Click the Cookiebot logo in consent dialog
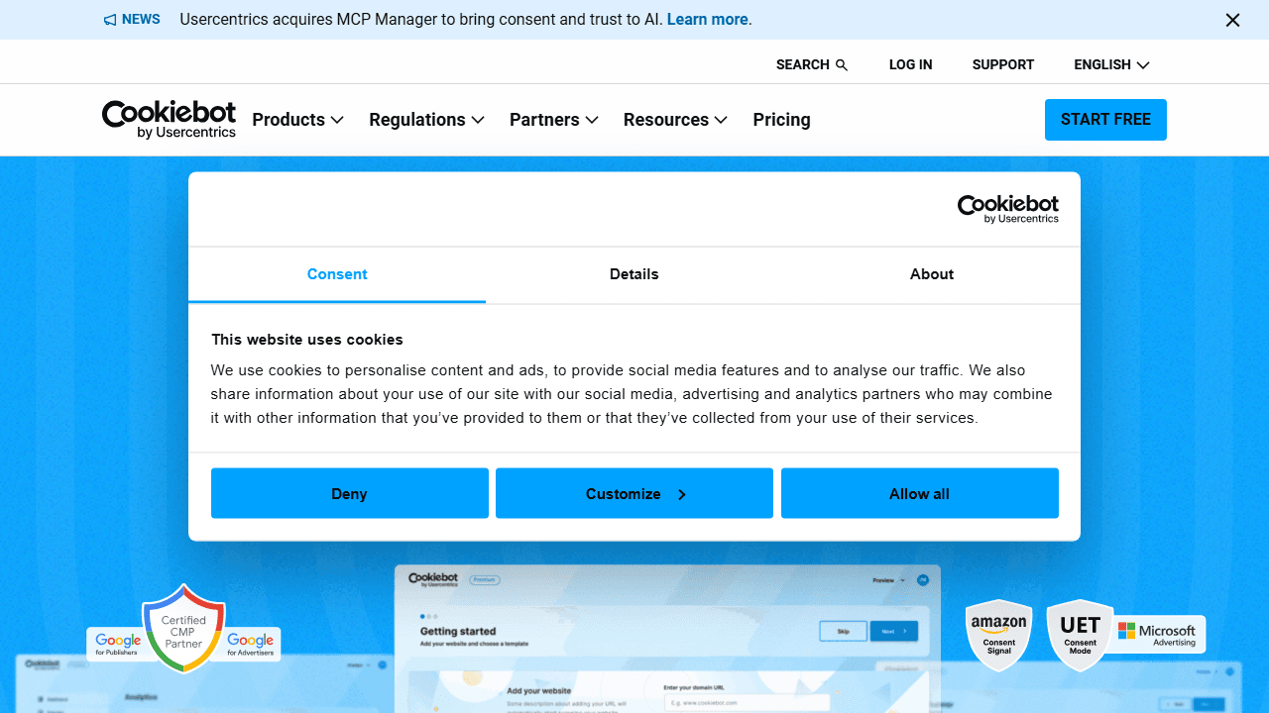The image size is (1269, 713). (x=1007, y=209)
